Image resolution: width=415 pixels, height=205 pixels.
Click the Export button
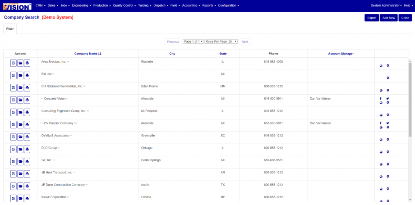tap(372, 18)
